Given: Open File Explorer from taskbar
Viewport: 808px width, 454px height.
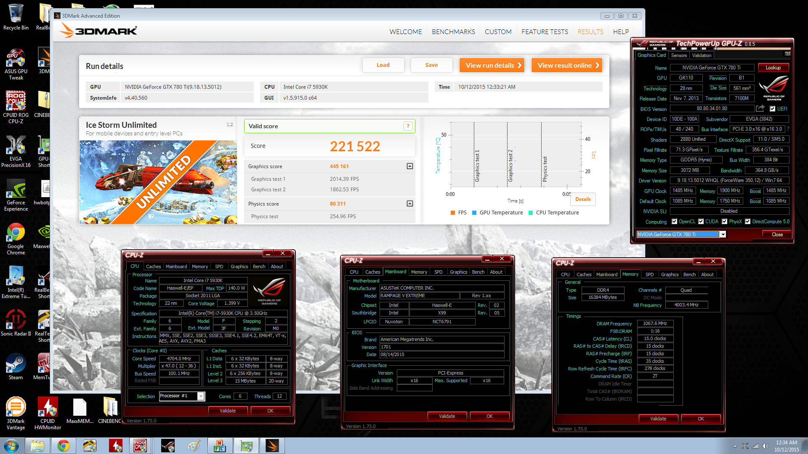Looking at the screenshot, I should coord(37,446).
